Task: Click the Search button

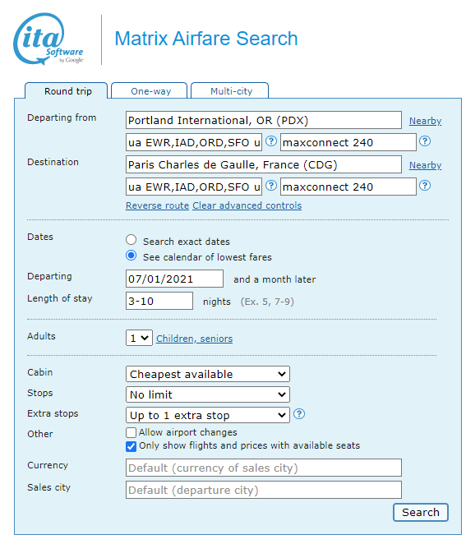Action: point(421,512)
